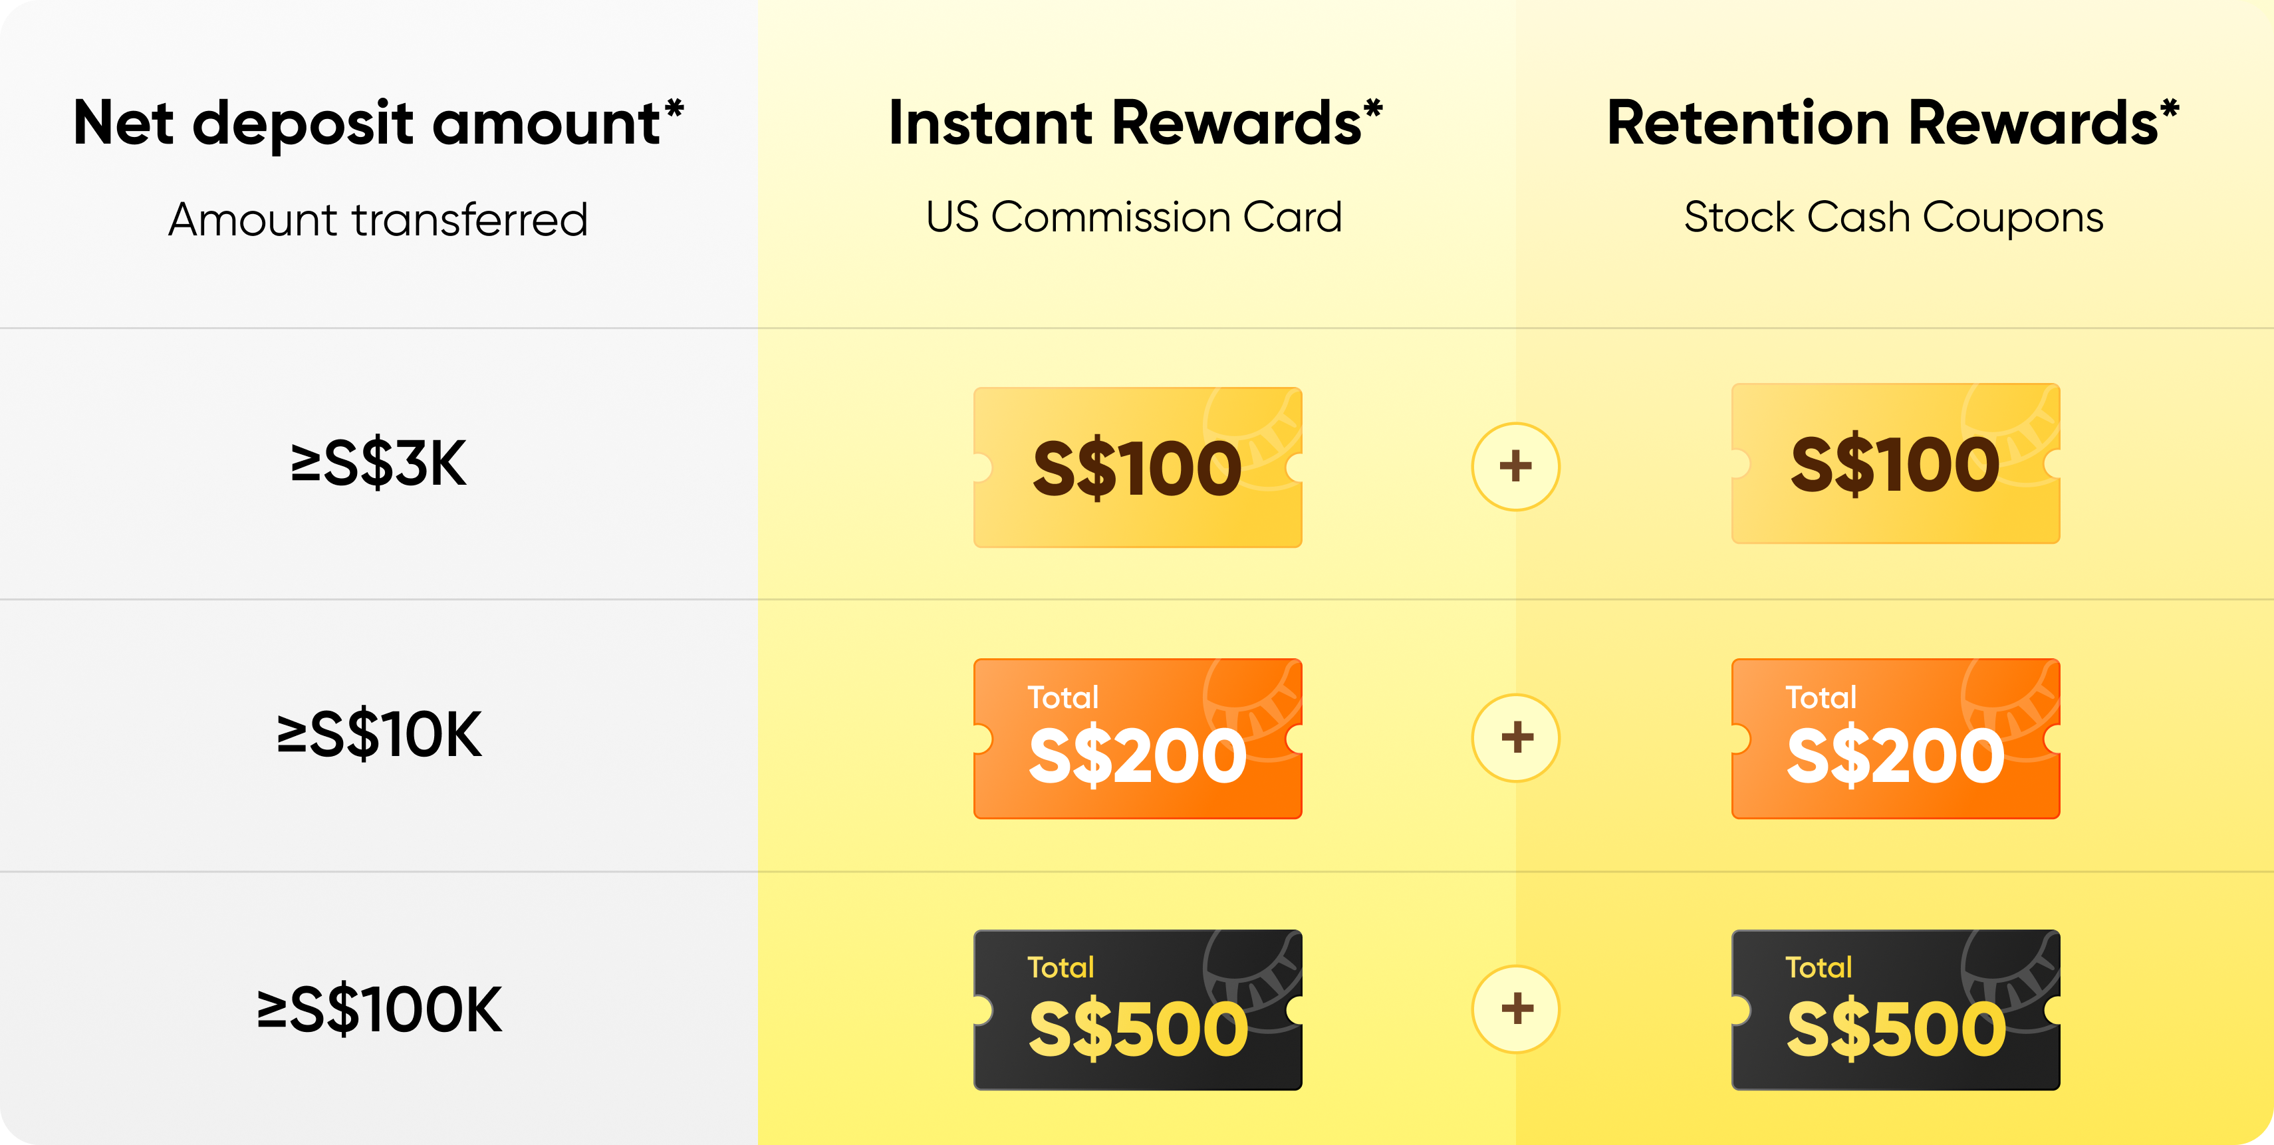Select the ≥S$100K deposit tier

pos(379,1009)
